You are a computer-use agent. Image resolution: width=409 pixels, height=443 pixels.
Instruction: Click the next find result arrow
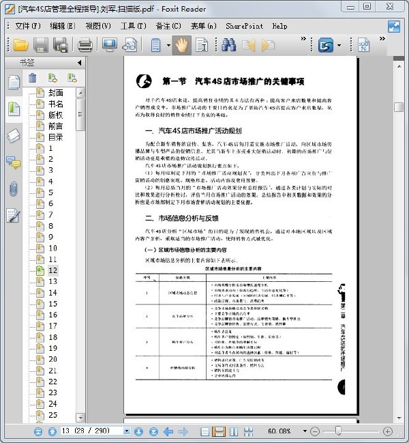pos(268,45)
